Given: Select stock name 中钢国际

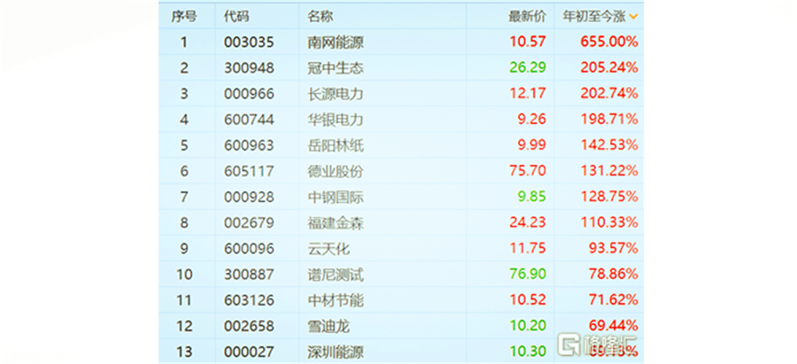Looking at the screenshot, I should click(x=336, y=197).
